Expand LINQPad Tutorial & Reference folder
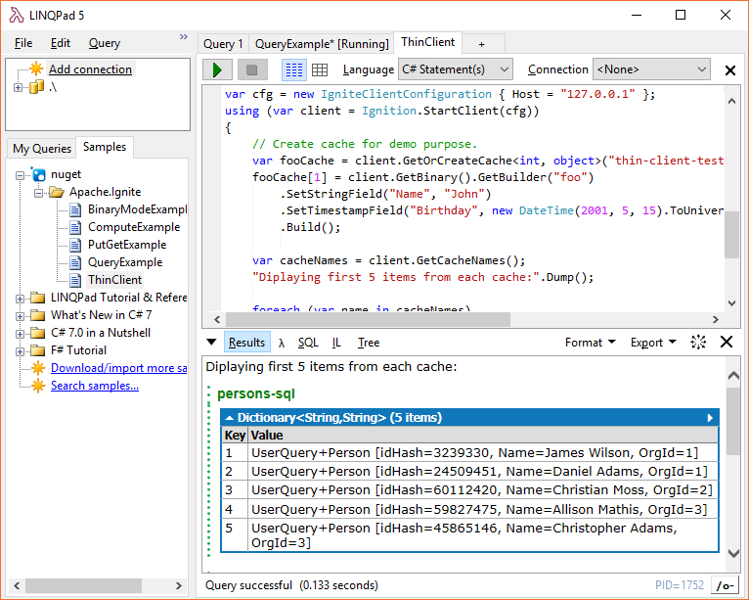 pos(20,299)
